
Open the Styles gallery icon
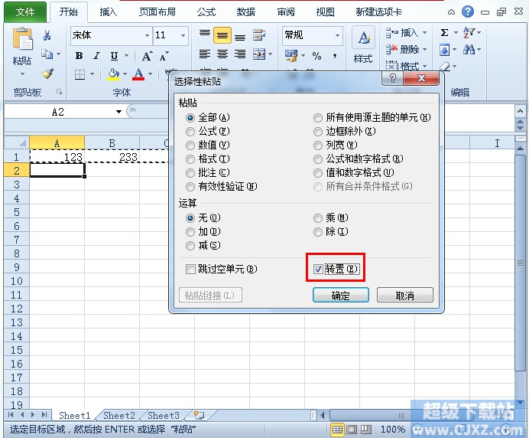tap(363, 38)
